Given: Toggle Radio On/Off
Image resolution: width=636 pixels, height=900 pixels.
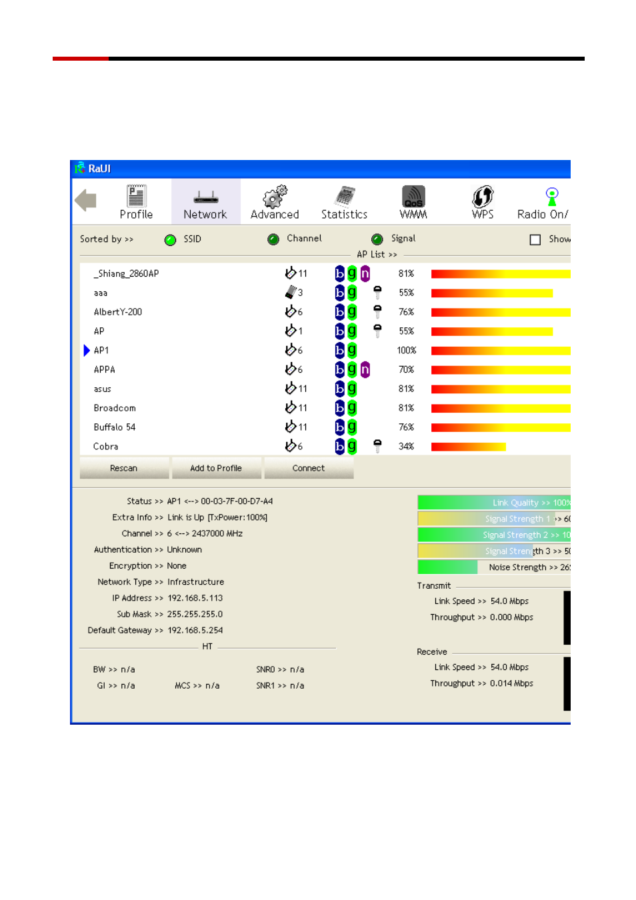Looking at the screenshot, I should tap(543, 202).
